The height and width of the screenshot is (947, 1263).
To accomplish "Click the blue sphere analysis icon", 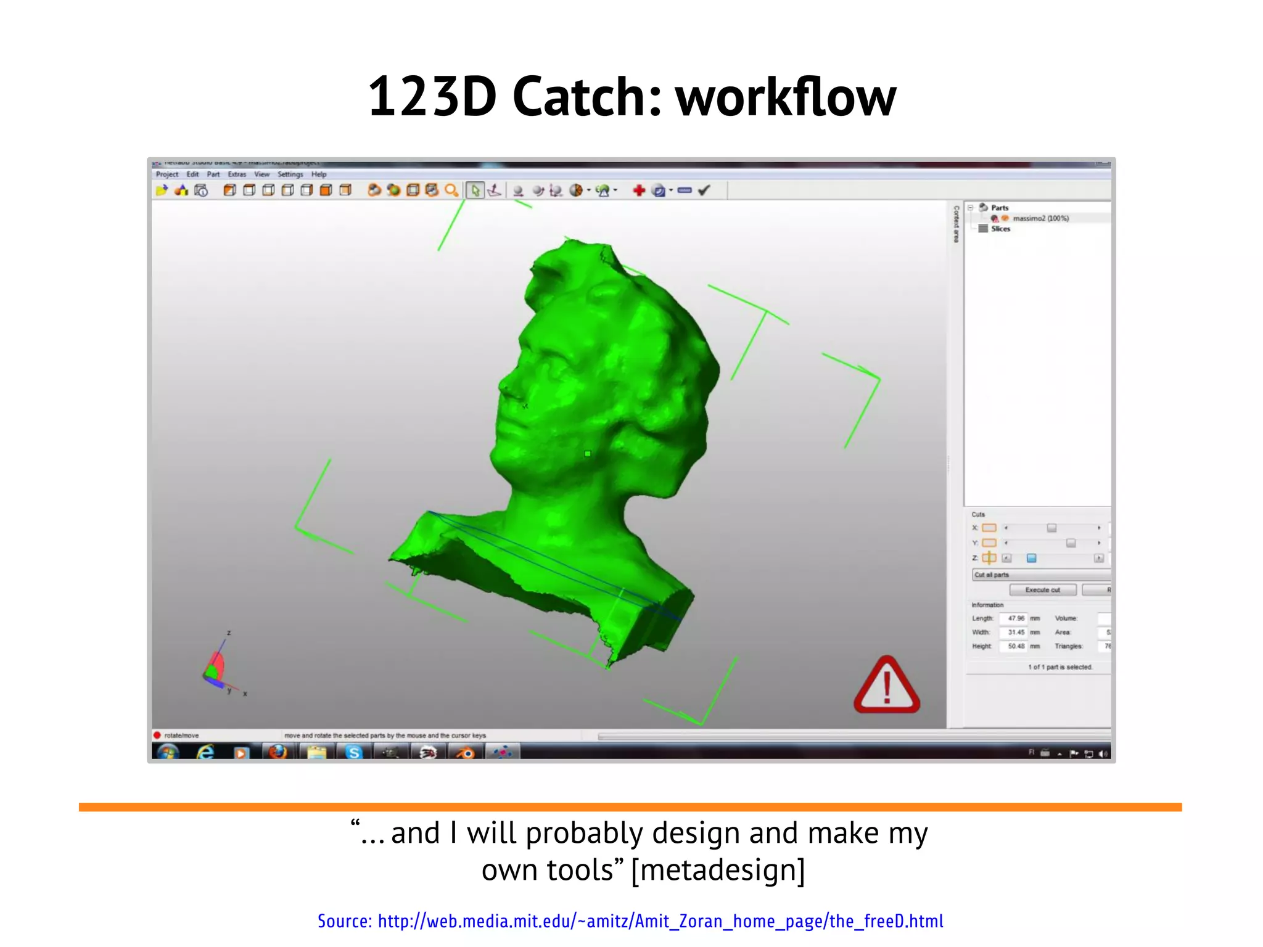I will coord(659,191).
